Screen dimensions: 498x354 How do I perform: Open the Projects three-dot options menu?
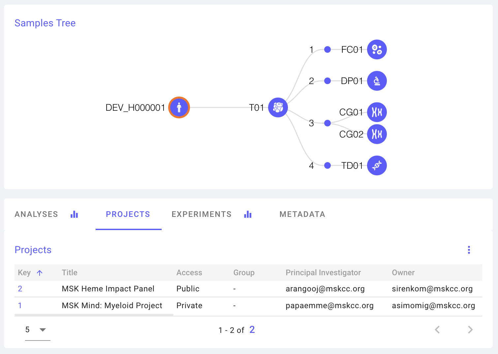(x=469, y=250)
